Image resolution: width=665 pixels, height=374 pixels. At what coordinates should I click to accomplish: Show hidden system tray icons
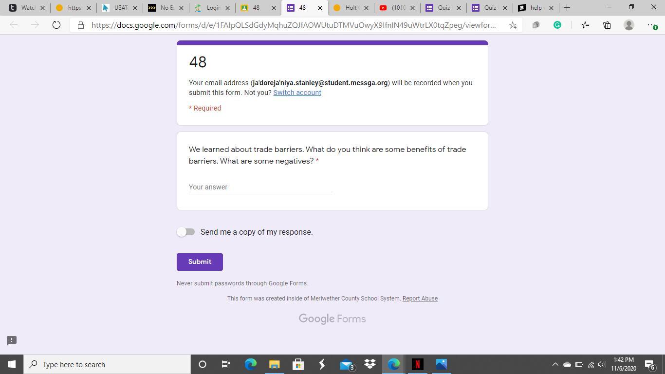coord(555,364)
